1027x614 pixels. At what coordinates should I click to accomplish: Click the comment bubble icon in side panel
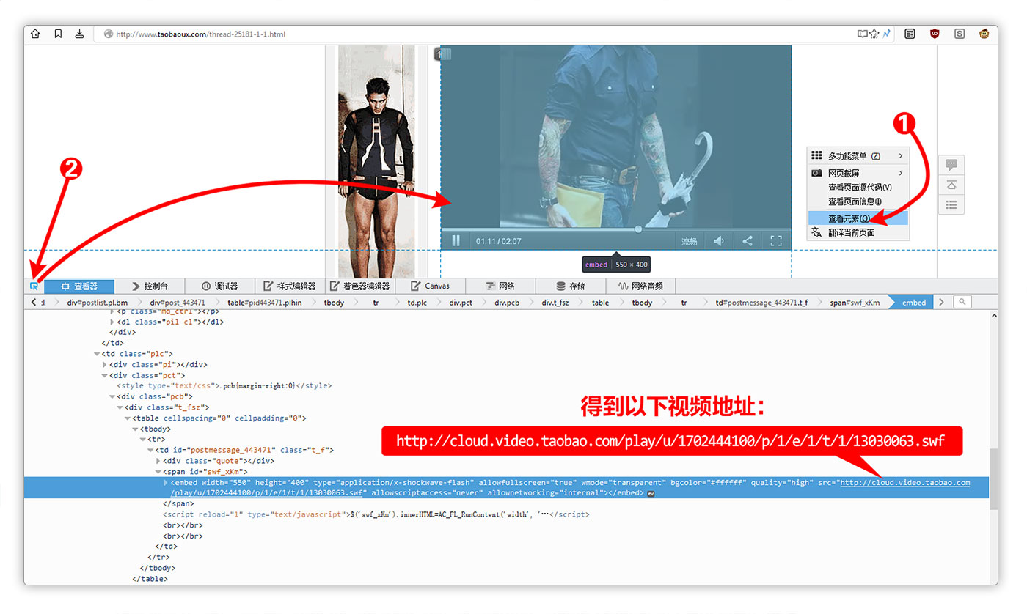point(951,164)
